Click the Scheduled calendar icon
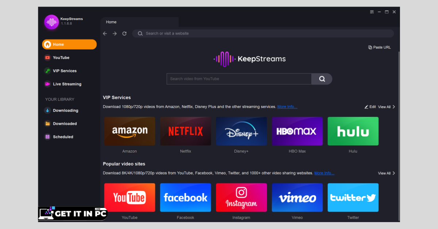The image size is (438, 229). [x=47, y=137]
